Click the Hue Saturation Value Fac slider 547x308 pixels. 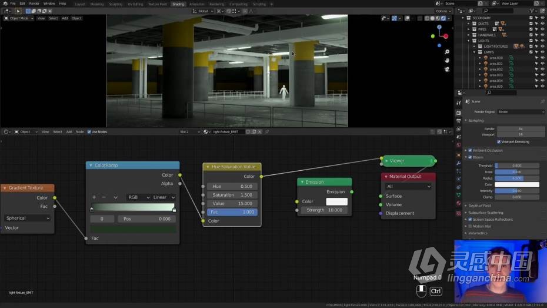point(232,213)
